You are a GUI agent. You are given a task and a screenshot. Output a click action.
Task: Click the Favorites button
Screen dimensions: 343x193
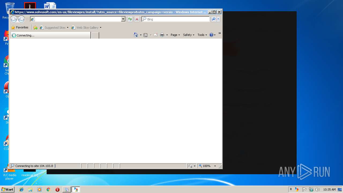20,27
